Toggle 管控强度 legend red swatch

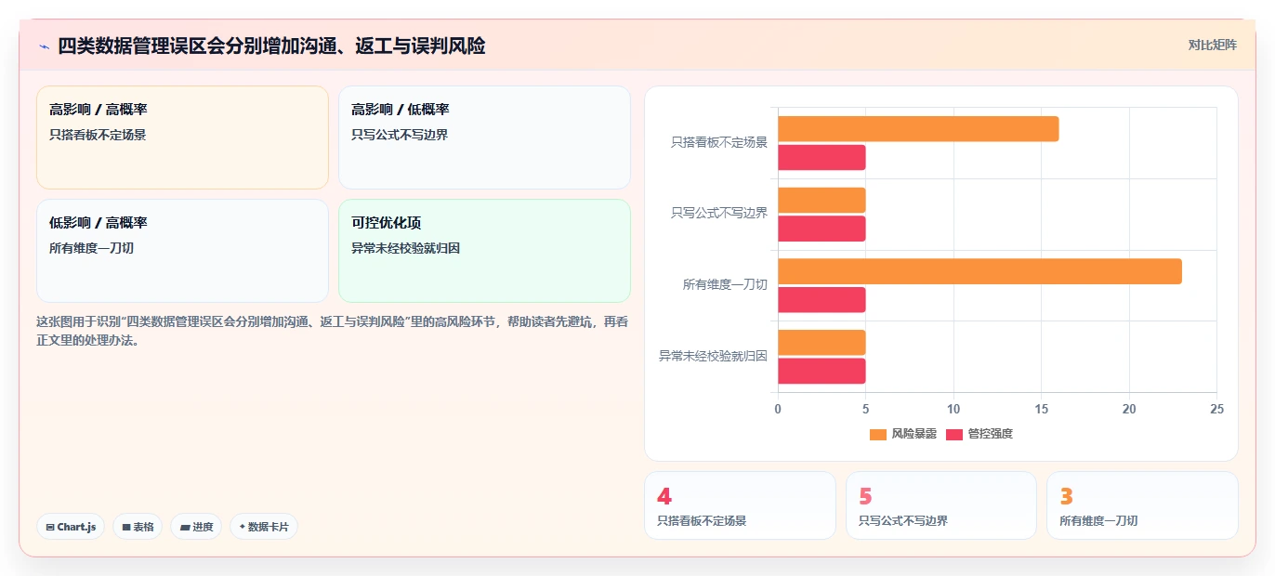954,435
